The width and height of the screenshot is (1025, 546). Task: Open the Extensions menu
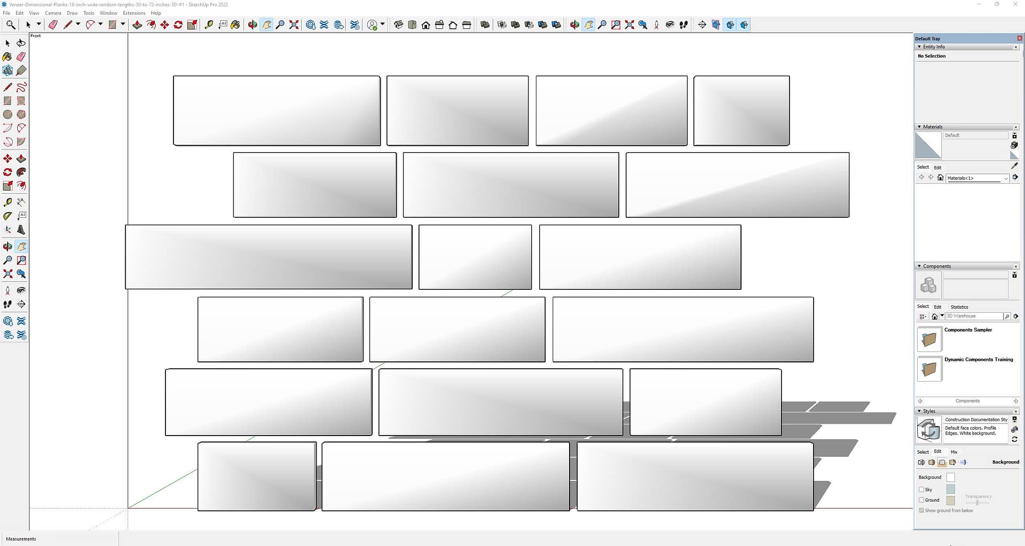[134, 13]
